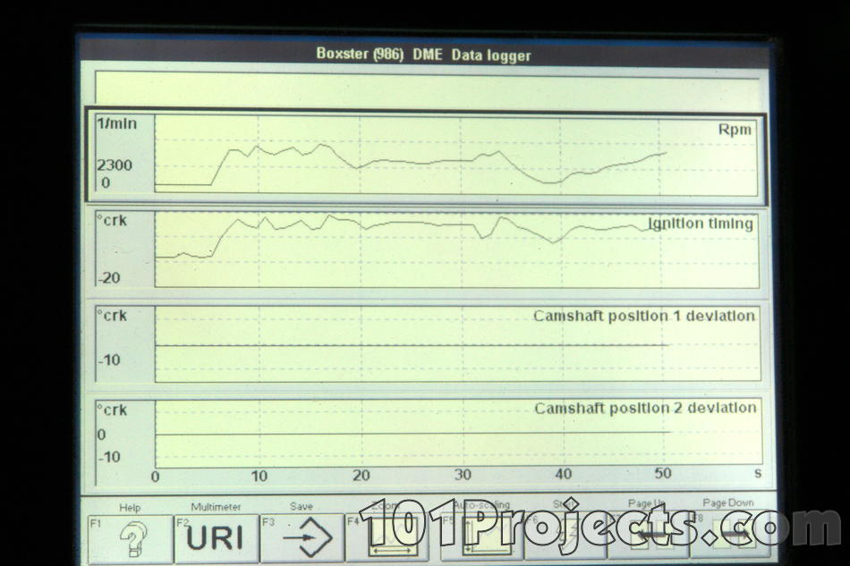Click the 's' seconds unit on time axis
This screenshot has height=566, width=850.
758,473
